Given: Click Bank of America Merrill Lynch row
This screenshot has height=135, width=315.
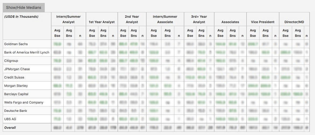Looking at the screenshot, I should [27, 52].
